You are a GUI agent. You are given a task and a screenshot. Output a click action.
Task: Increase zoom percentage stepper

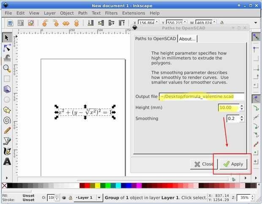coord(252,196)
